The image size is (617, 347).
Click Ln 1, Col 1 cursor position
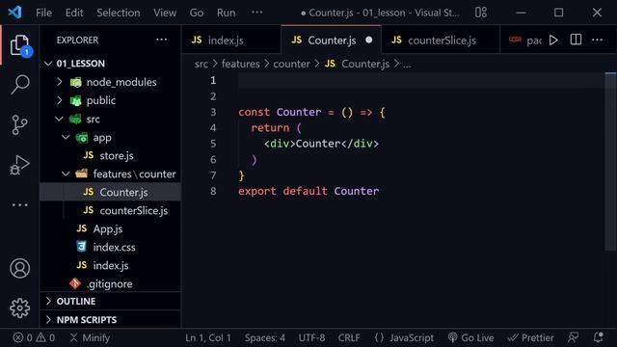208,337
